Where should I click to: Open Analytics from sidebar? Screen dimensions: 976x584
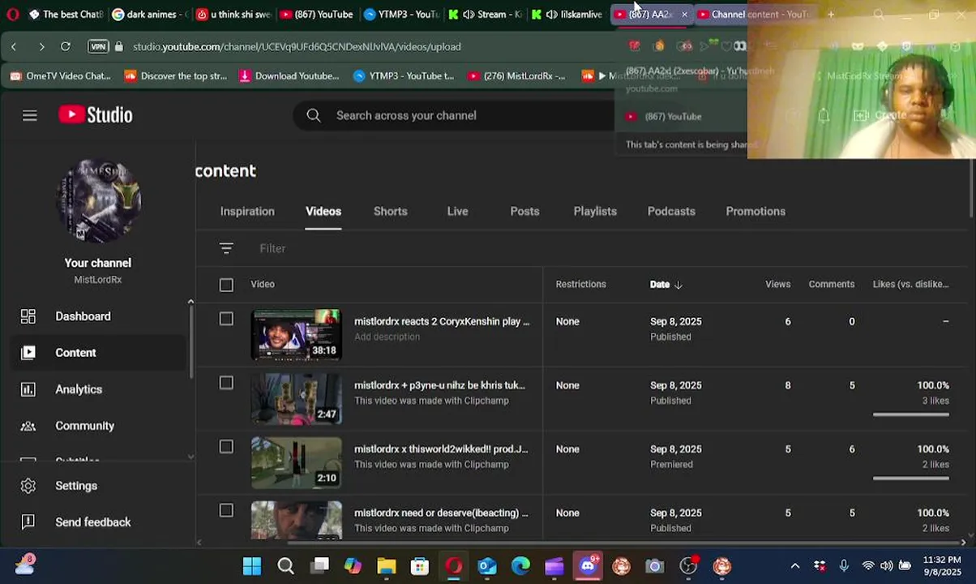79,389
